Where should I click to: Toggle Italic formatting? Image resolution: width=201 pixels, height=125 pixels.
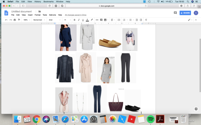click(x=79, y=20)
